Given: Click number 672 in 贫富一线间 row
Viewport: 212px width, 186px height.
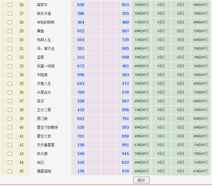Looking at the screenshot, I should coord(81,66).
